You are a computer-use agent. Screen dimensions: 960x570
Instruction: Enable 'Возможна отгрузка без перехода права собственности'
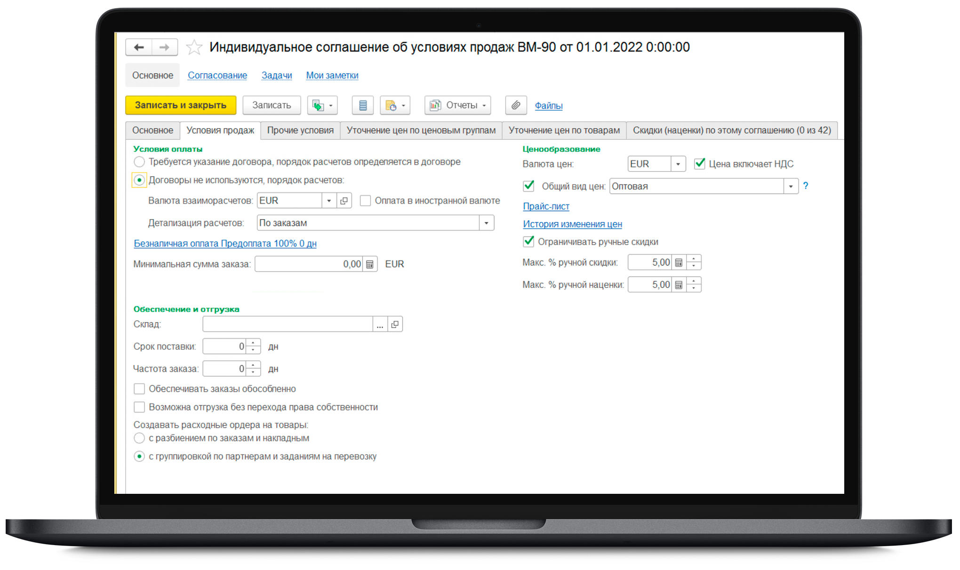point(139,407)
